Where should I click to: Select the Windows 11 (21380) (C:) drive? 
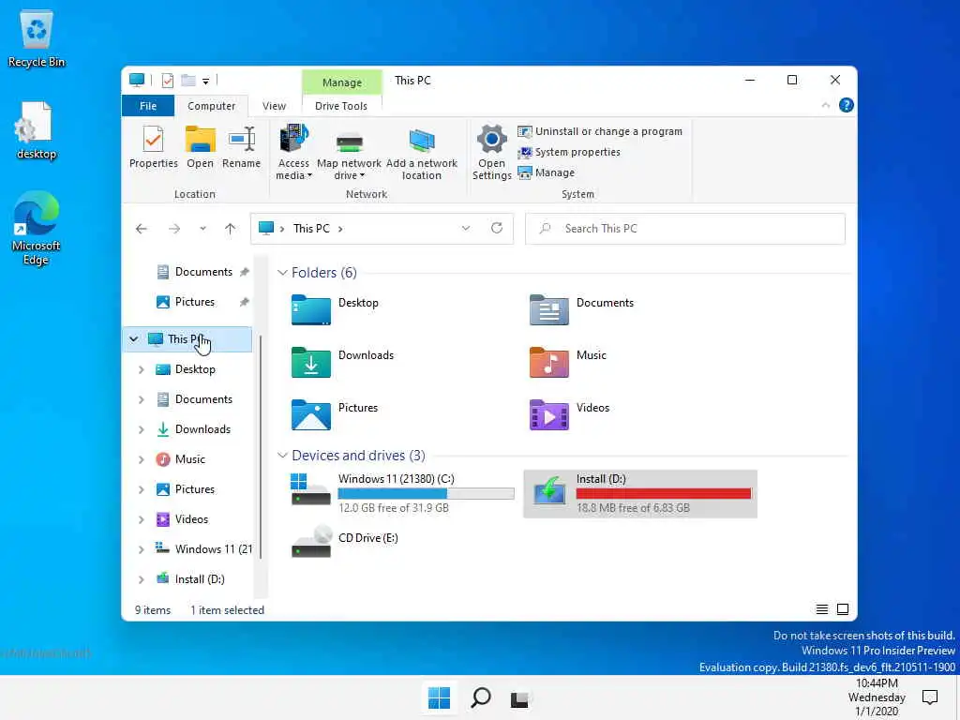(402, 493)
